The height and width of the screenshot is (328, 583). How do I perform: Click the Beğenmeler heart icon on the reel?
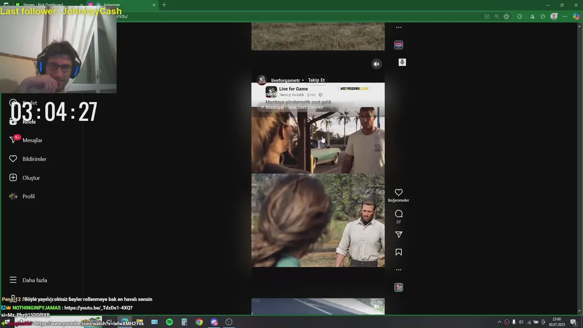(x=399, y=192)
